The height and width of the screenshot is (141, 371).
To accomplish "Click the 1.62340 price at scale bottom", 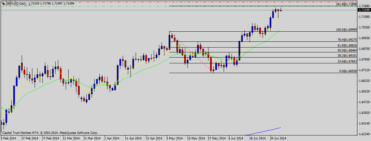I will [x=364, y=134].
